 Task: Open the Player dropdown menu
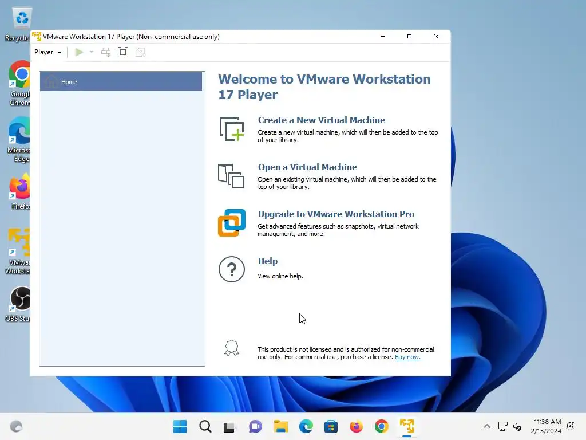coord(48,52)
